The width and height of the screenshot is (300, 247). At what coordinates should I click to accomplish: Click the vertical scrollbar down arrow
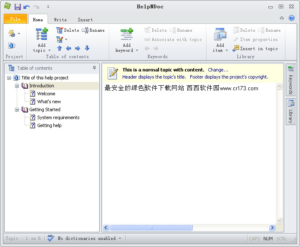(x=279, y=220)
